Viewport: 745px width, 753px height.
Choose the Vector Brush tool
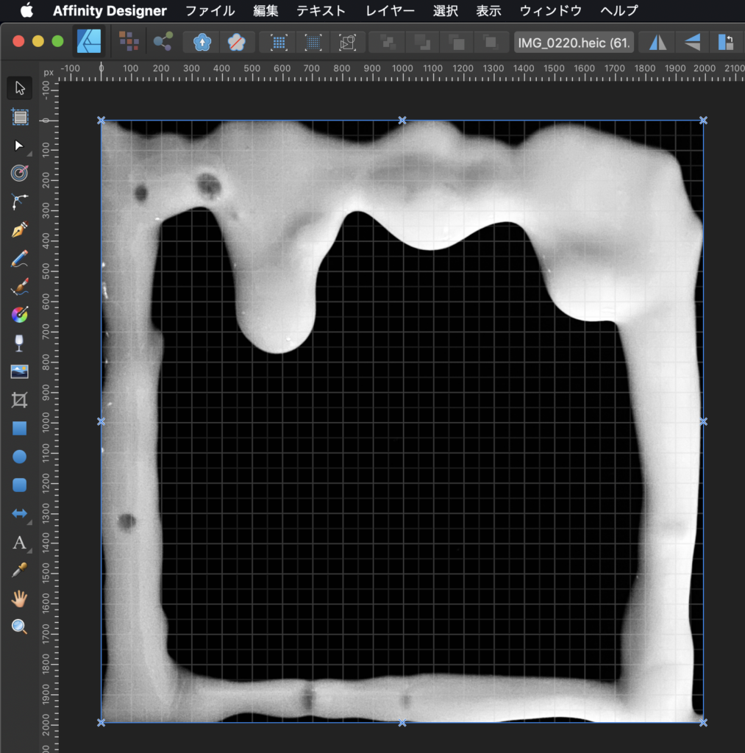coord(20,286)
